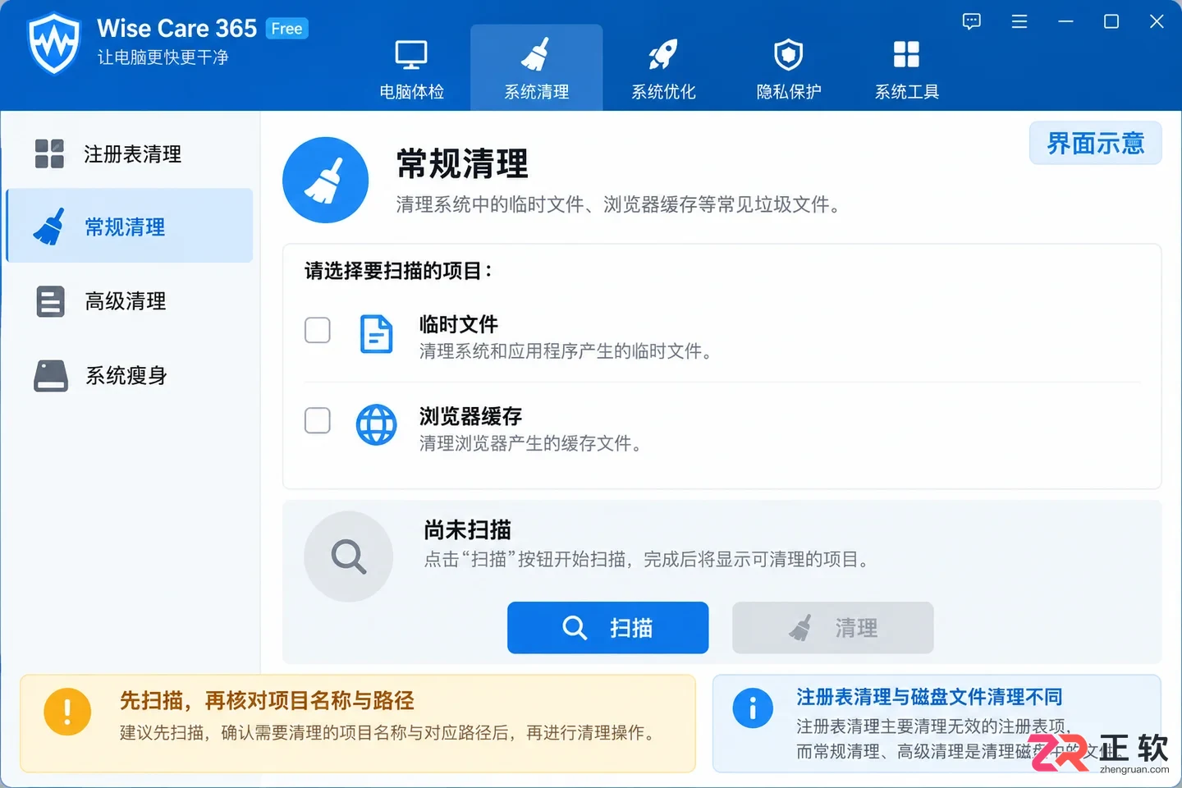
Task: Click the 注册表清理与磁盘文件清理不同 heading
Action: pos(929,697)
